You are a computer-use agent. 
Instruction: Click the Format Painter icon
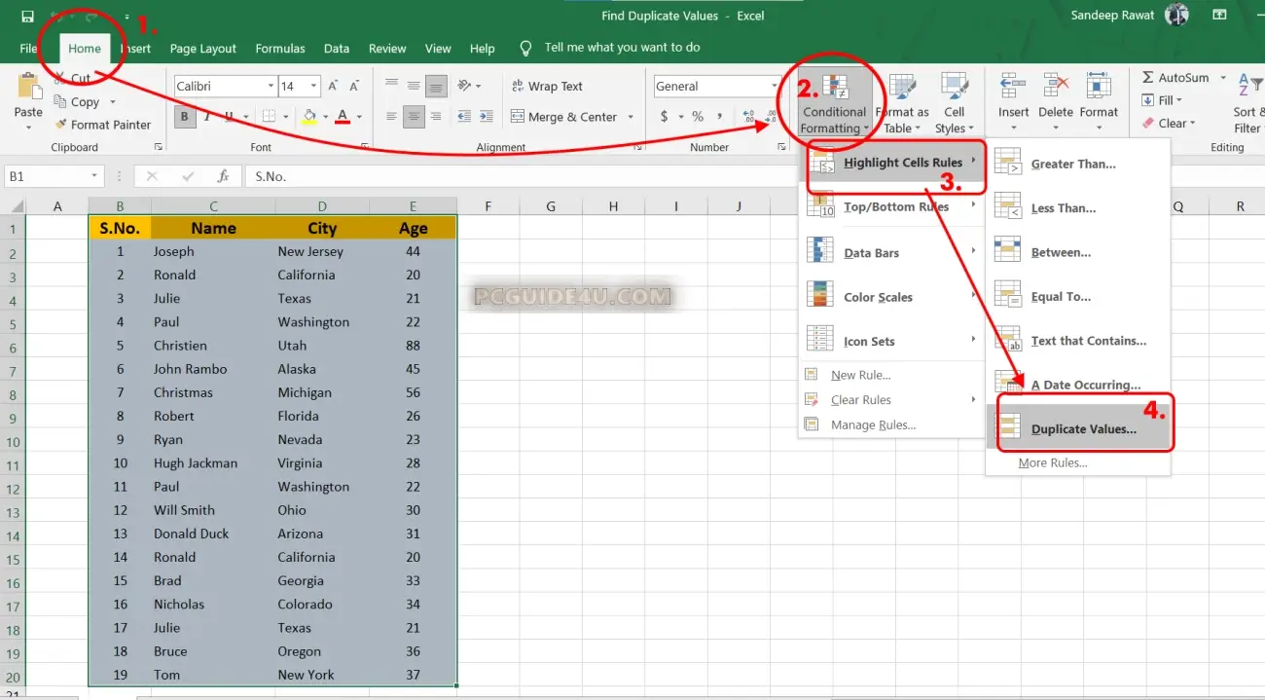61,125
